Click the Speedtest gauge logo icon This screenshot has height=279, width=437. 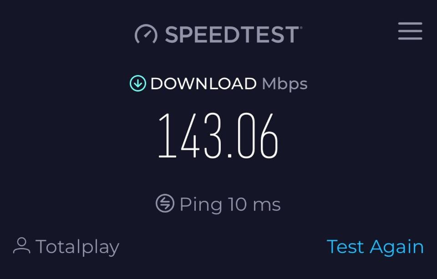(146, 34)
